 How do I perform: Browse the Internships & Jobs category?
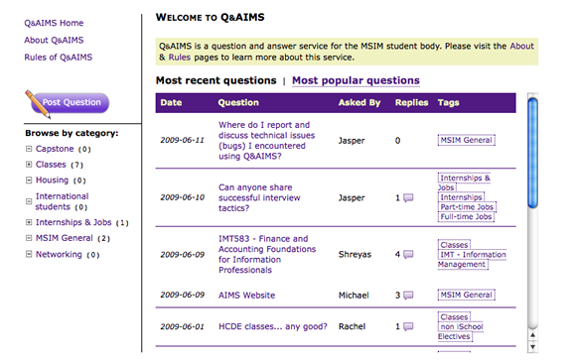pos(73,222)
